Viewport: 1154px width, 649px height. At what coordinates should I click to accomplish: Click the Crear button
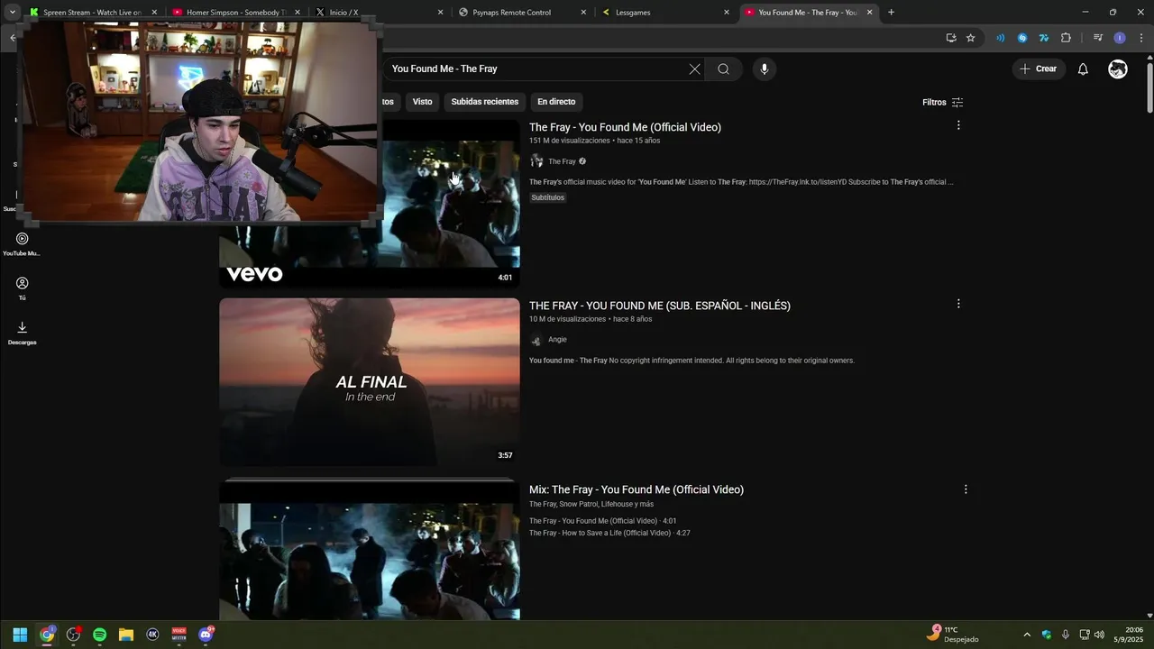(1038, 69)
